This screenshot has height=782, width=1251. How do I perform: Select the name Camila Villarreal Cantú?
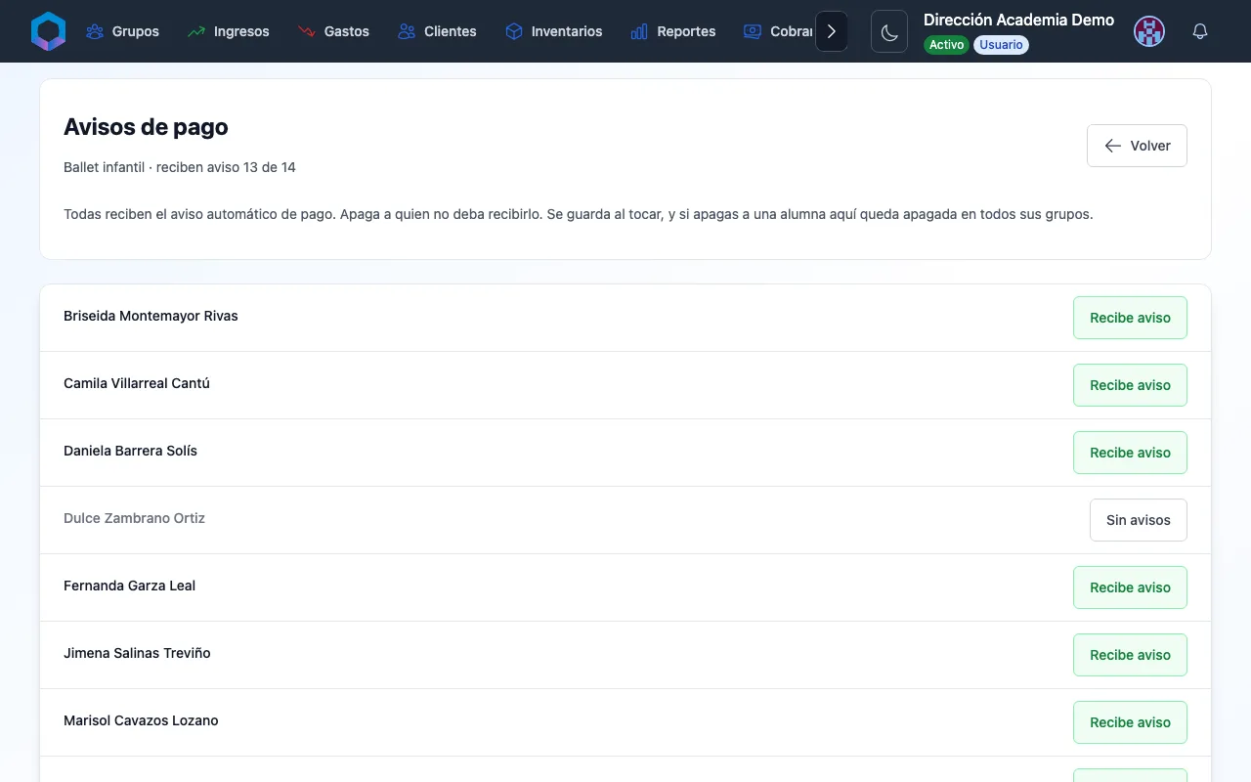[x=137, y=383]
